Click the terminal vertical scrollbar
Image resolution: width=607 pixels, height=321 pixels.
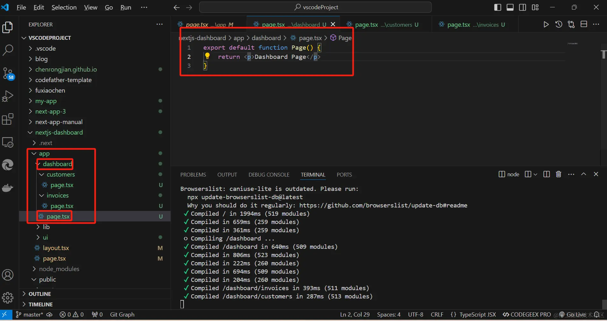coord(604,304)
